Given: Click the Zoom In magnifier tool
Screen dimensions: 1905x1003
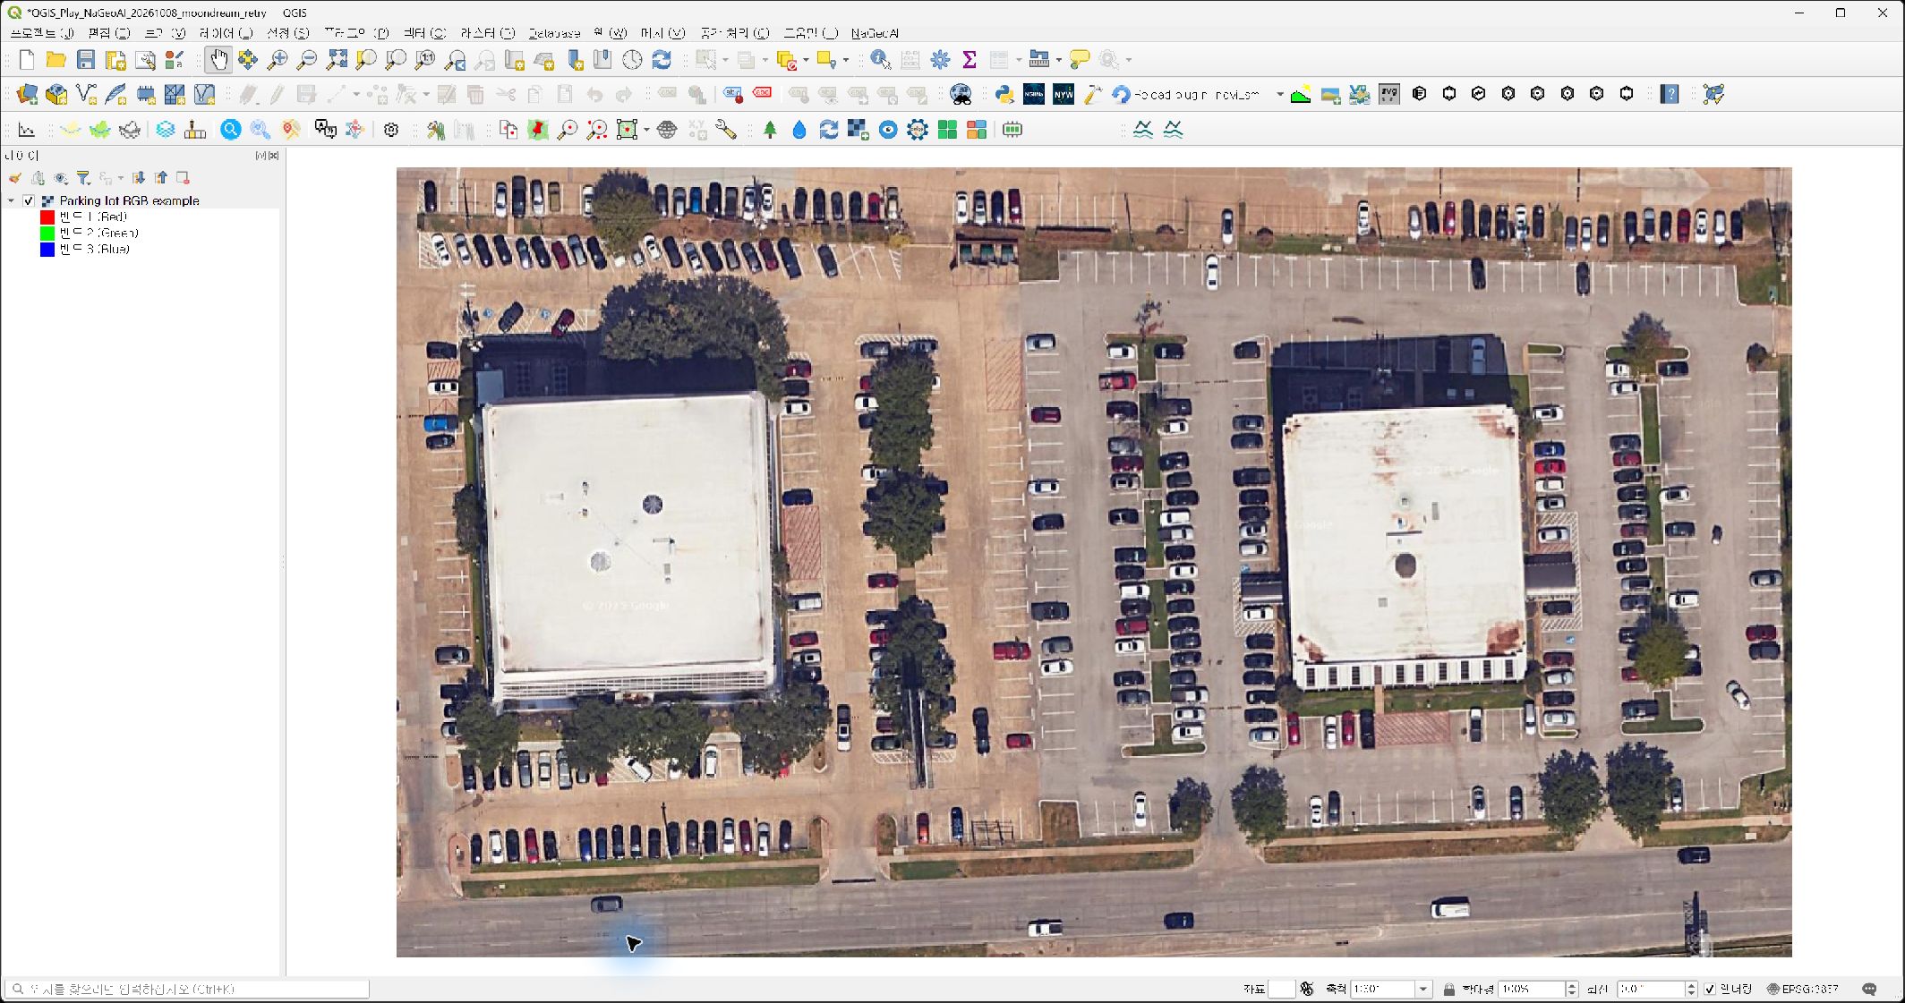Looking at the screenshot, I should click(278, 60).
